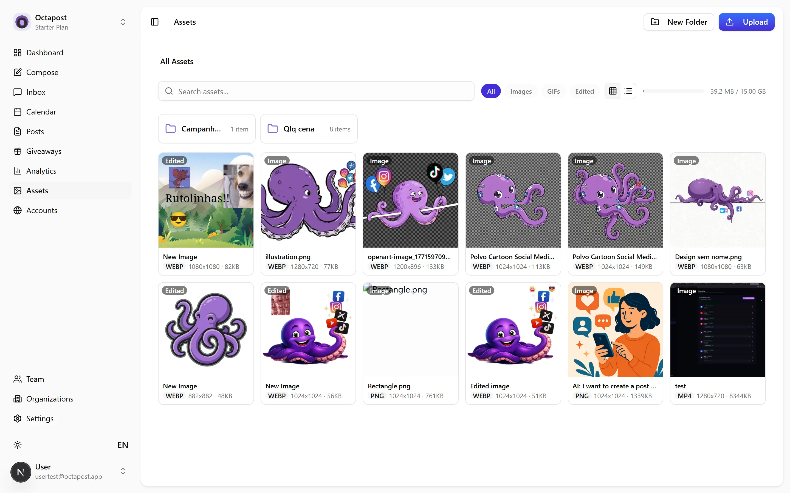790x493 pixels.
Task: Go to Compose page
Action: click(x=70, y=72)
